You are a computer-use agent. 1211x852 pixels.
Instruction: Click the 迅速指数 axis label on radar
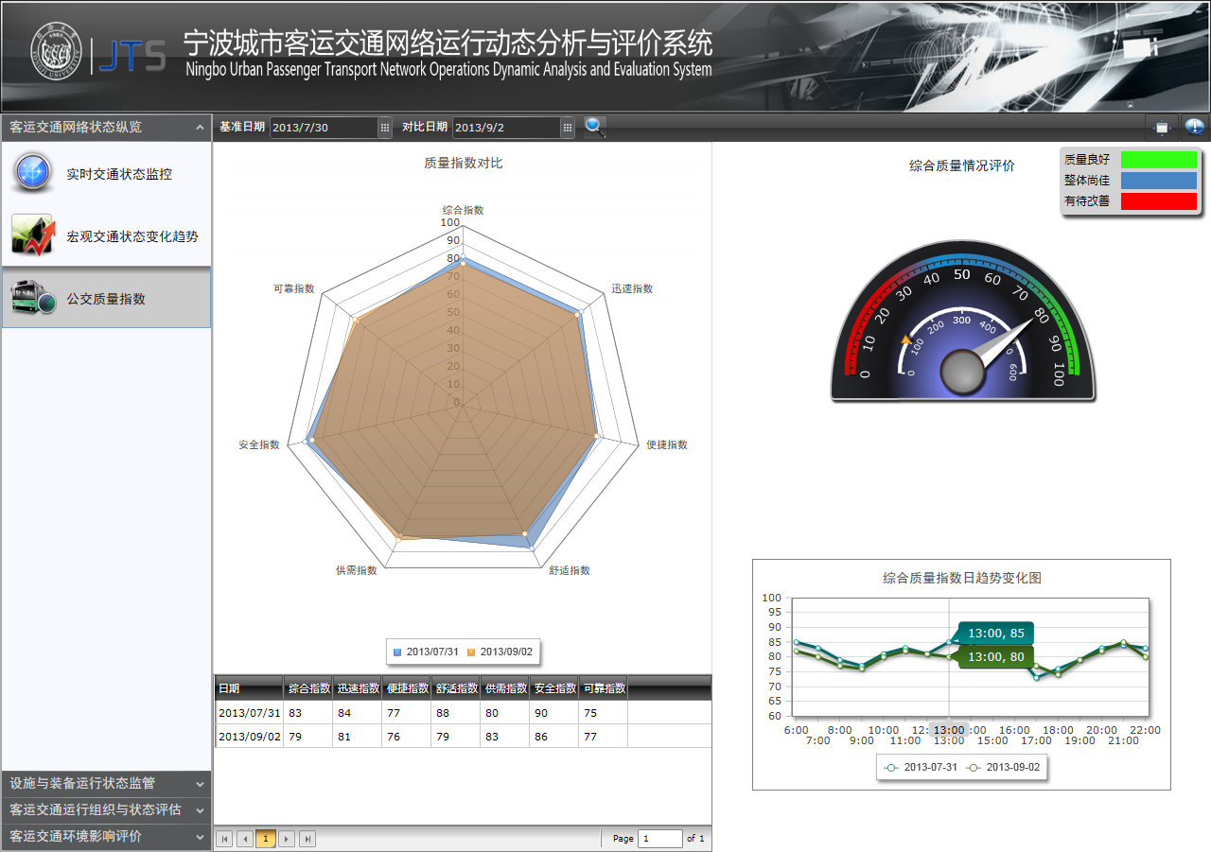coord(632,288)
